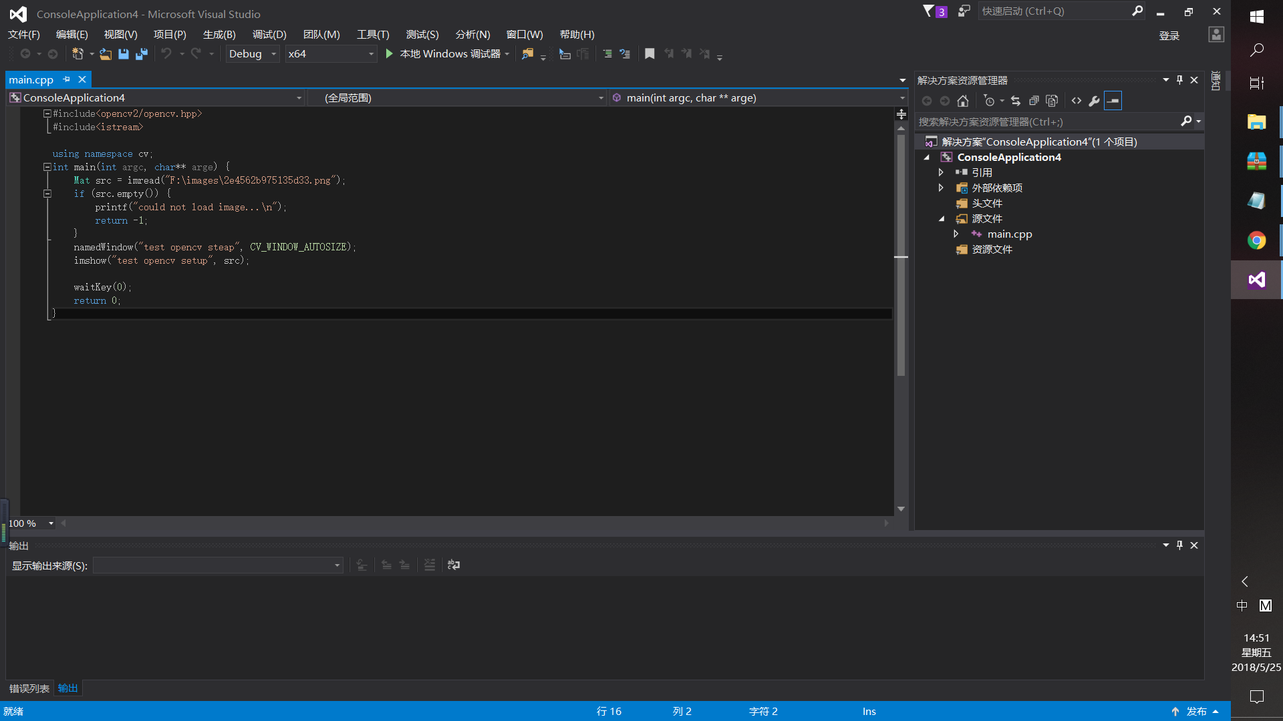Click the Save All double-disk icon

(x=142, y=54)
